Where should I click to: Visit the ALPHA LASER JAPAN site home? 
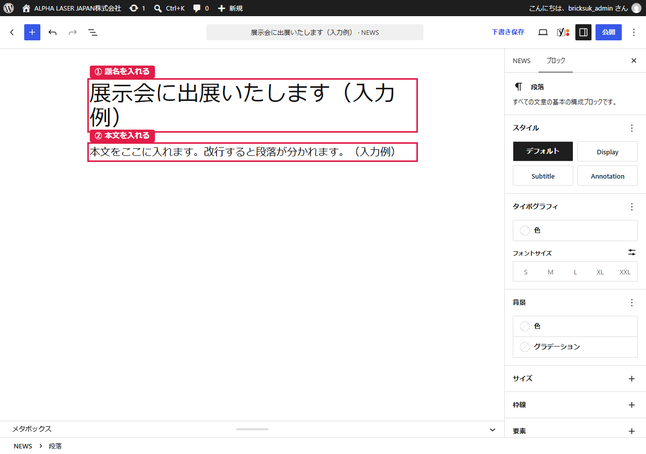coord(72,8)
